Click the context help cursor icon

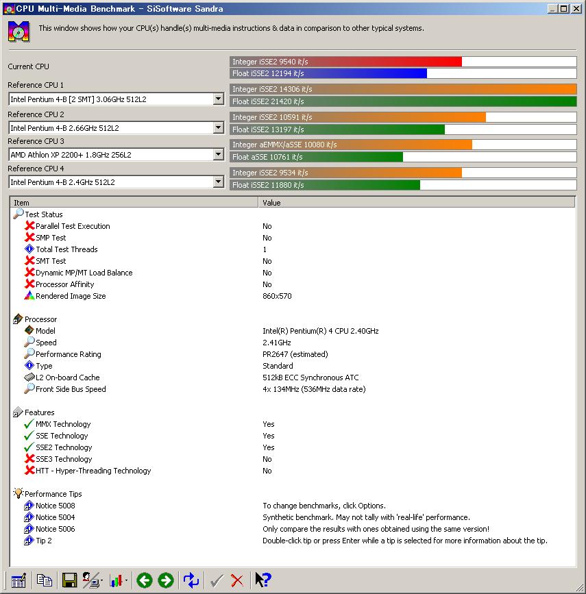click(x=263, y=580)
